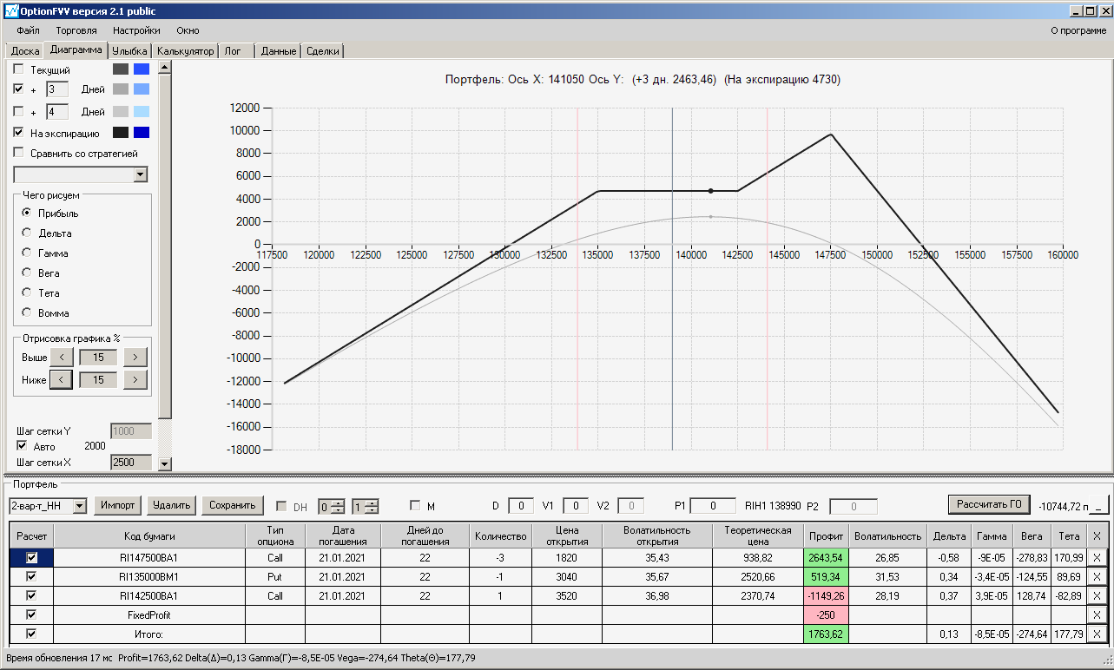Click the Шаг сетки X field

pos(131,463)
